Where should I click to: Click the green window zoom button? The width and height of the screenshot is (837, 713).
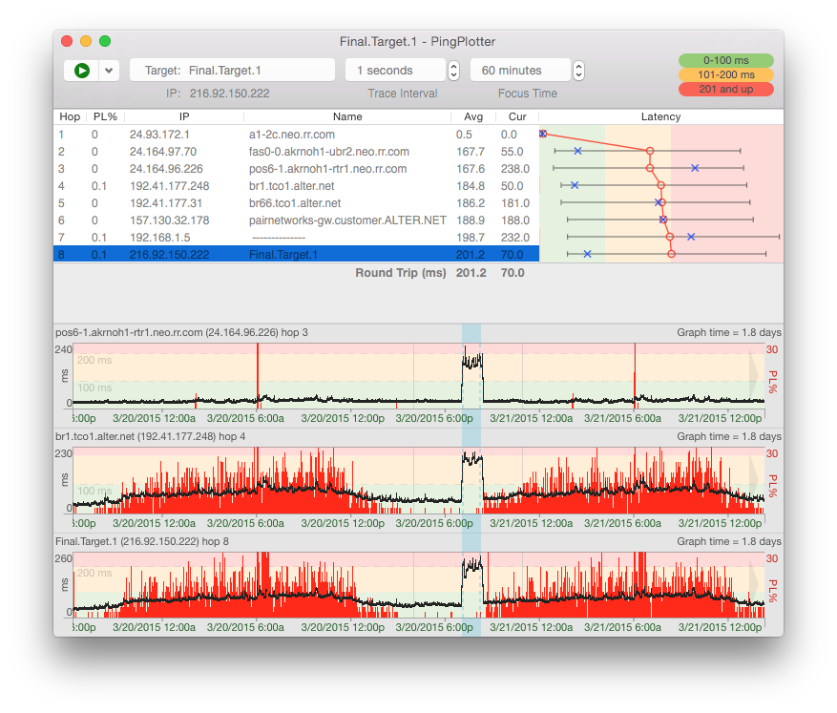105,41
